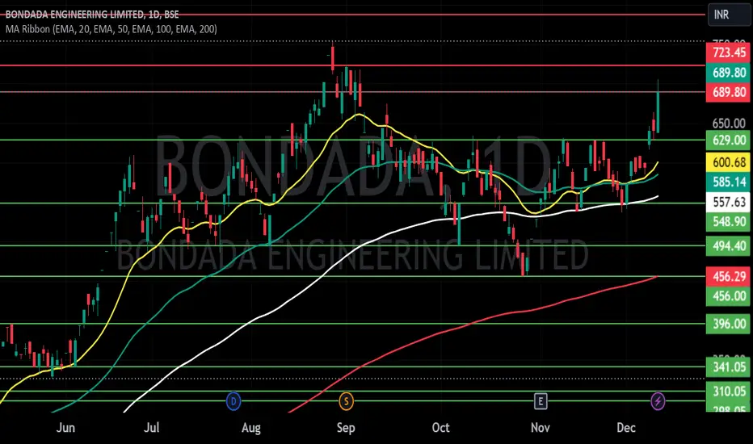The width and height of the screenshot is (753, 444).
Task: Select the green 629.00 level label
Action: pos(728,140)
